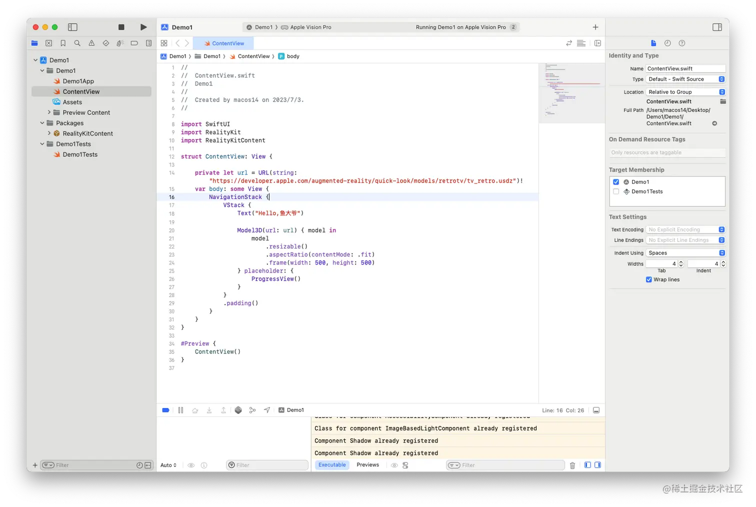Clear the console with trash icon

(572, 465)
